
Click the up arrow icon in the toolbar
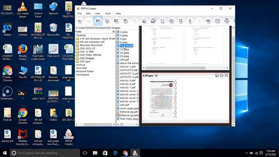tap(190, 21)
